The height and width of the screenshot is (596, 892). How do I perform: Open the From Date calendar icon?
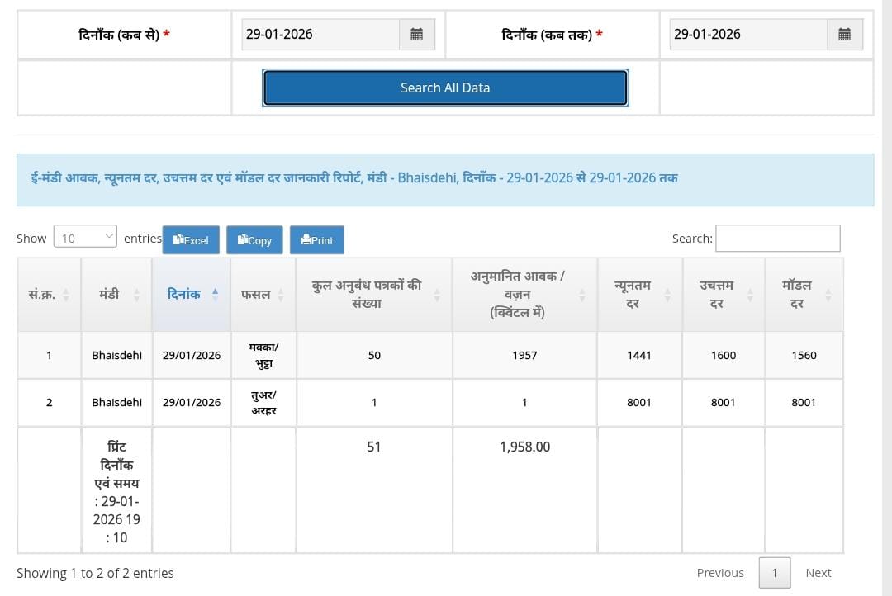[417, 35]
